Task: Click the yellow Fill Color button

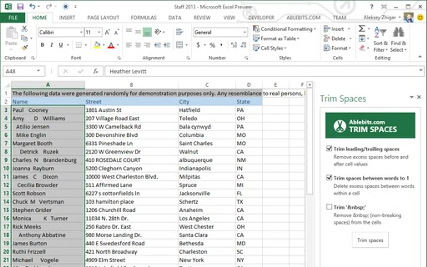Action: tap(97, 45)
